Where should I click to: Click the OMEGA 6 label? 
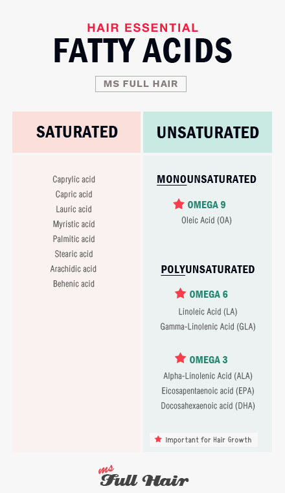(209, 295)
